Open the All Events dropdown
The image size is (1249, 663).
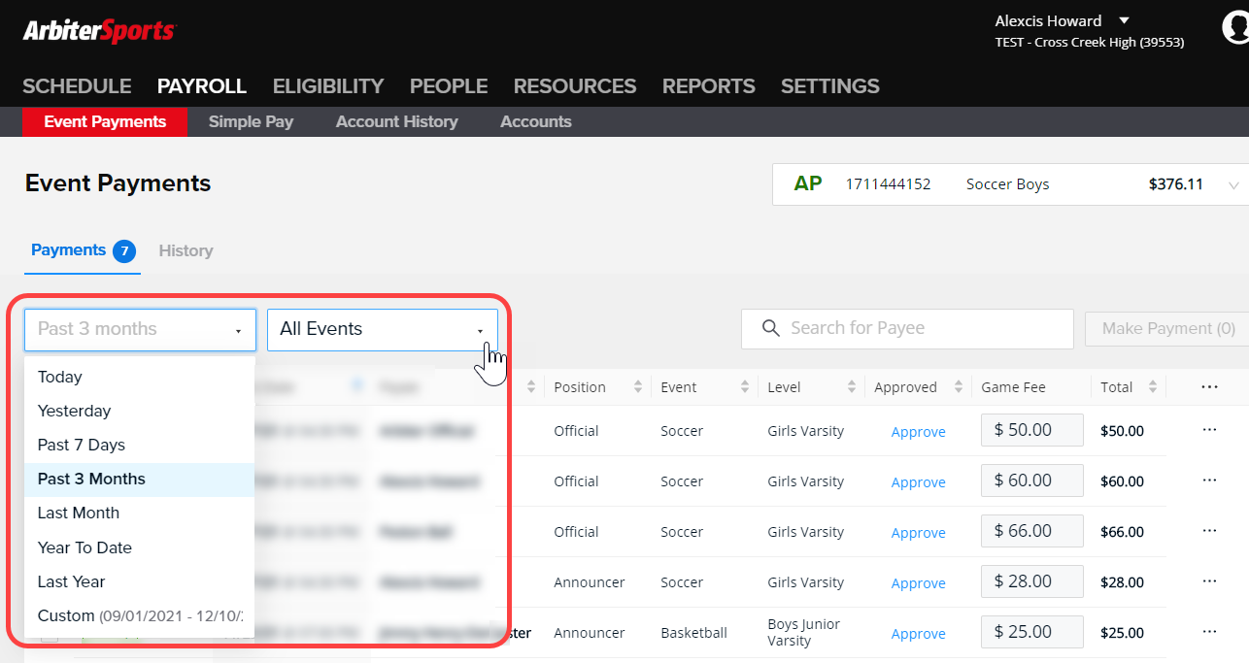382,328
